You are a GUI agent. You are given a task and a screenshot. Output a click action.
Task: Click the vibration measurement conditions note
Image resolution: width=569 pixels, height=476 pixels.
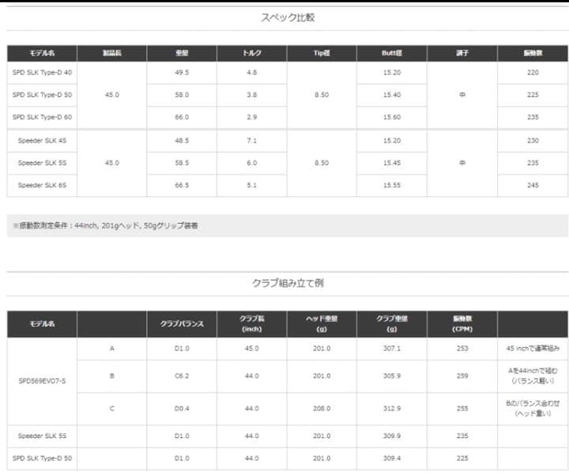coord(105,225)
